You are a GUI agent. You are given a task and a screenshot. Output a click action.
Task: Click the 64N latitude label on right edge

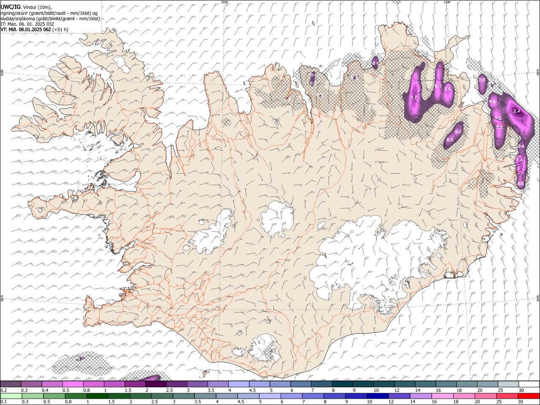(x=538, y=298)
